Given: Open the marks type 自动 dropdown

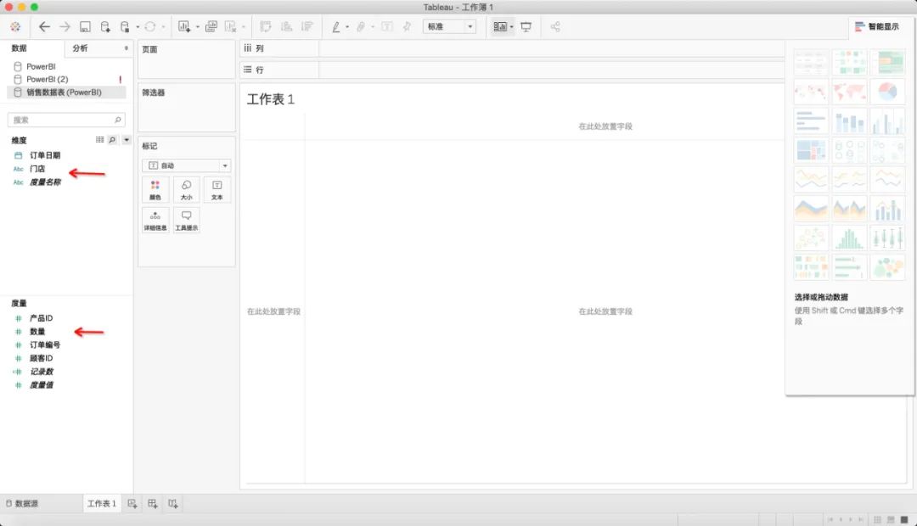Looking at the screenshot, I should (x=187, y=165).
